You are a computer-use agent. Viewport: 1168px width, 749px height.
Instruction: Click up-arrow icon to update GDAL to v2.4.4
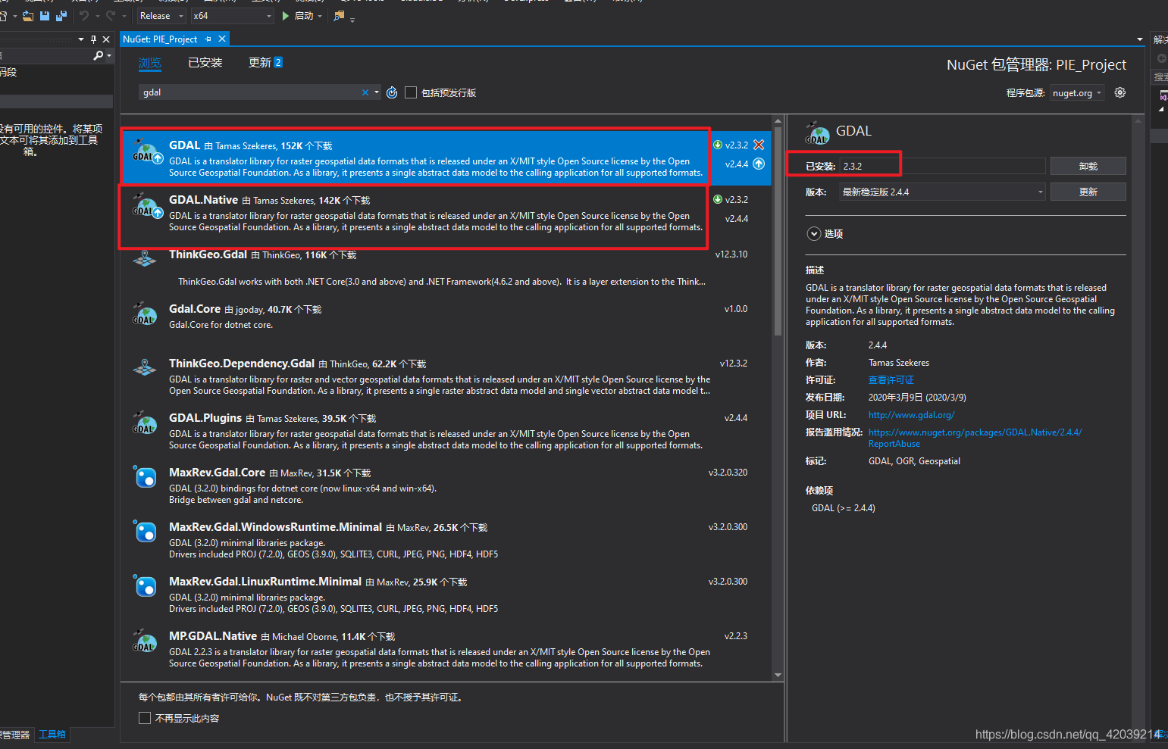[759, 164]
